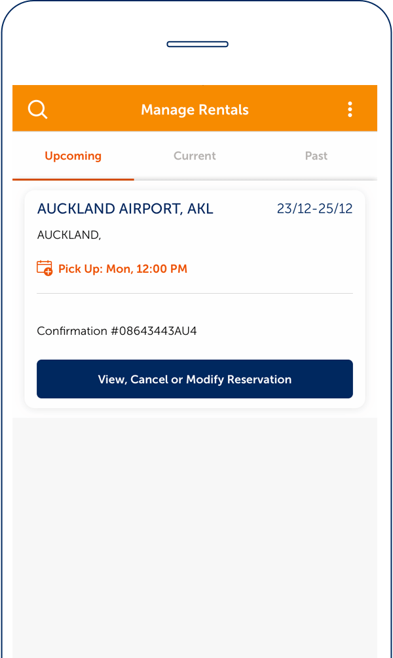The width and height of the screenshot is (393, 658).
Task: Tap the AUCKLAND AIRPORT, AKL heading
Action: pos(125,209)
